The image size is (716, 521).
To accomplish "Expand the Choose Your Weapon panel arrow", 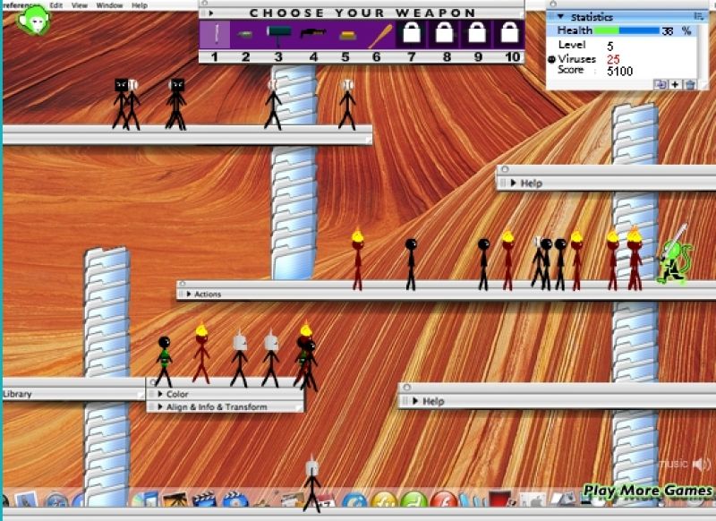I will [211, 13].
